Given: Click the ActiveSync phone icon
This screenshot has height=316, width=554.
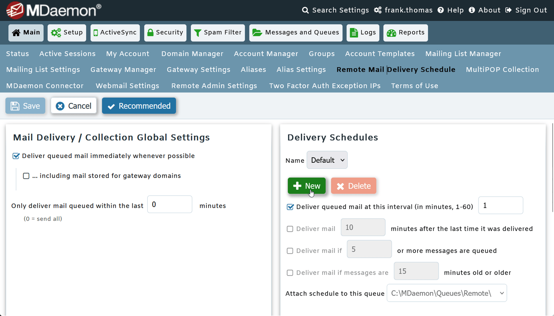Looking at the screenshot, I should pos(96,33).
